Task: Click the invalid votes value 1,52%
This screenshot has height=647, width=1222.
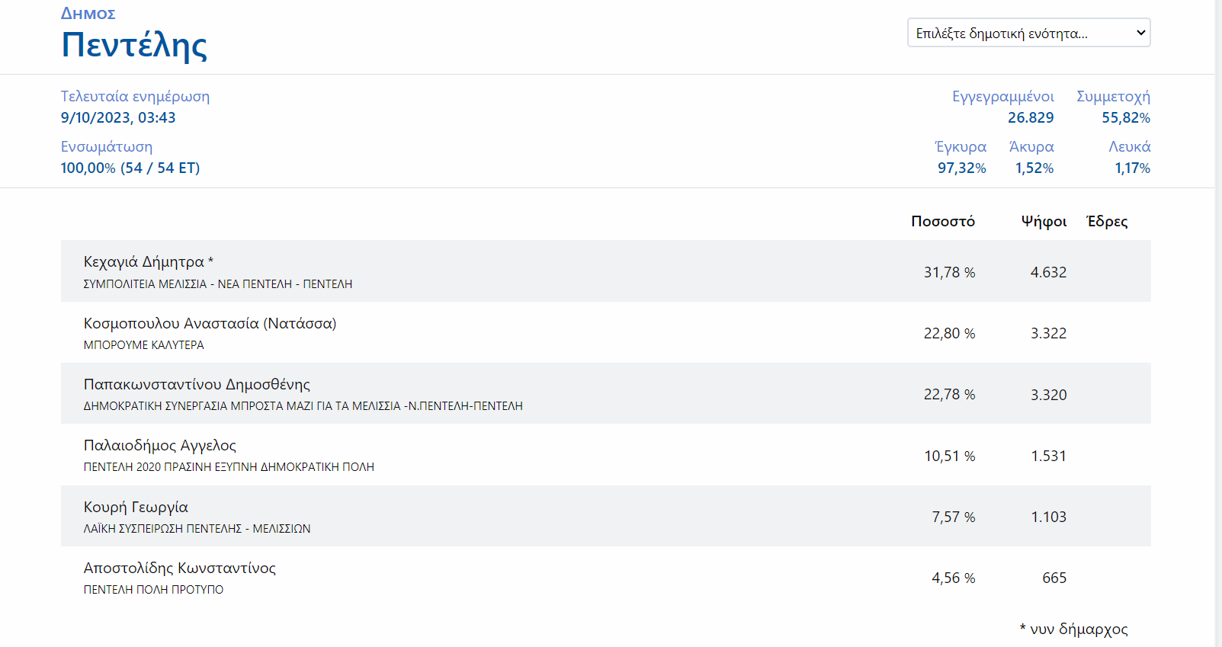Action: 1034,168
